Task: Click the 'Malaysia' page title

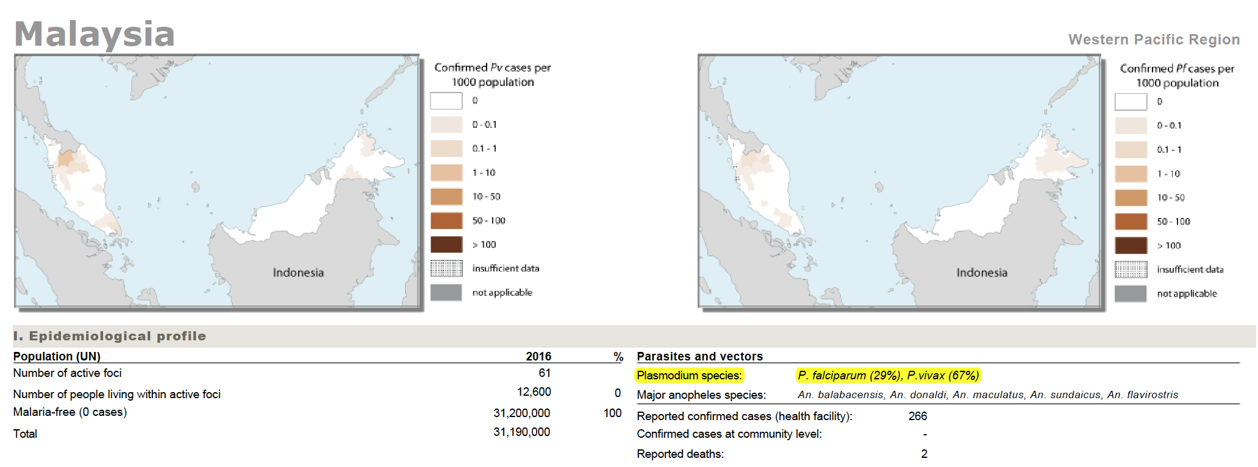Action: click(x=95, y=34)
